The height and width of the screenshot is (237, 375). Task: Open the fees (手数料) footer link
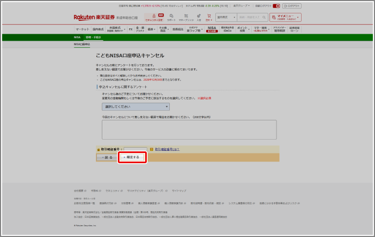click(x=96, y=190)
